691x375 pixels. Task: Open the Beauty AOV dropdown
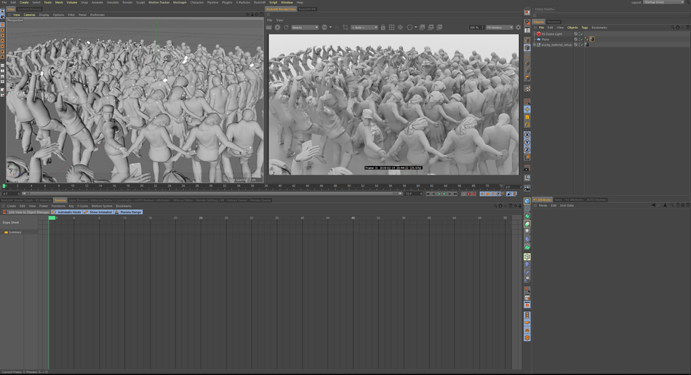305,28
